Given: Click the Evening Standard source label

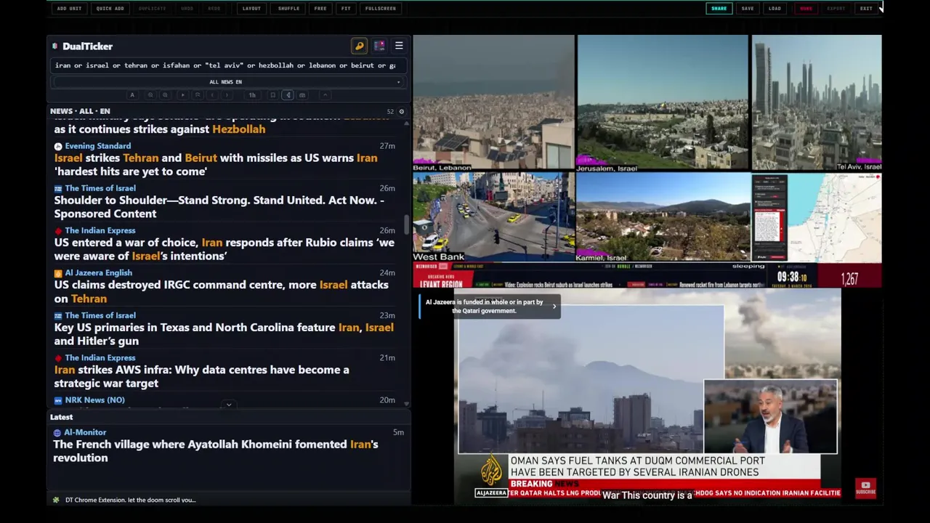Looking at the screenshot, I should click(x=97, y=146).
